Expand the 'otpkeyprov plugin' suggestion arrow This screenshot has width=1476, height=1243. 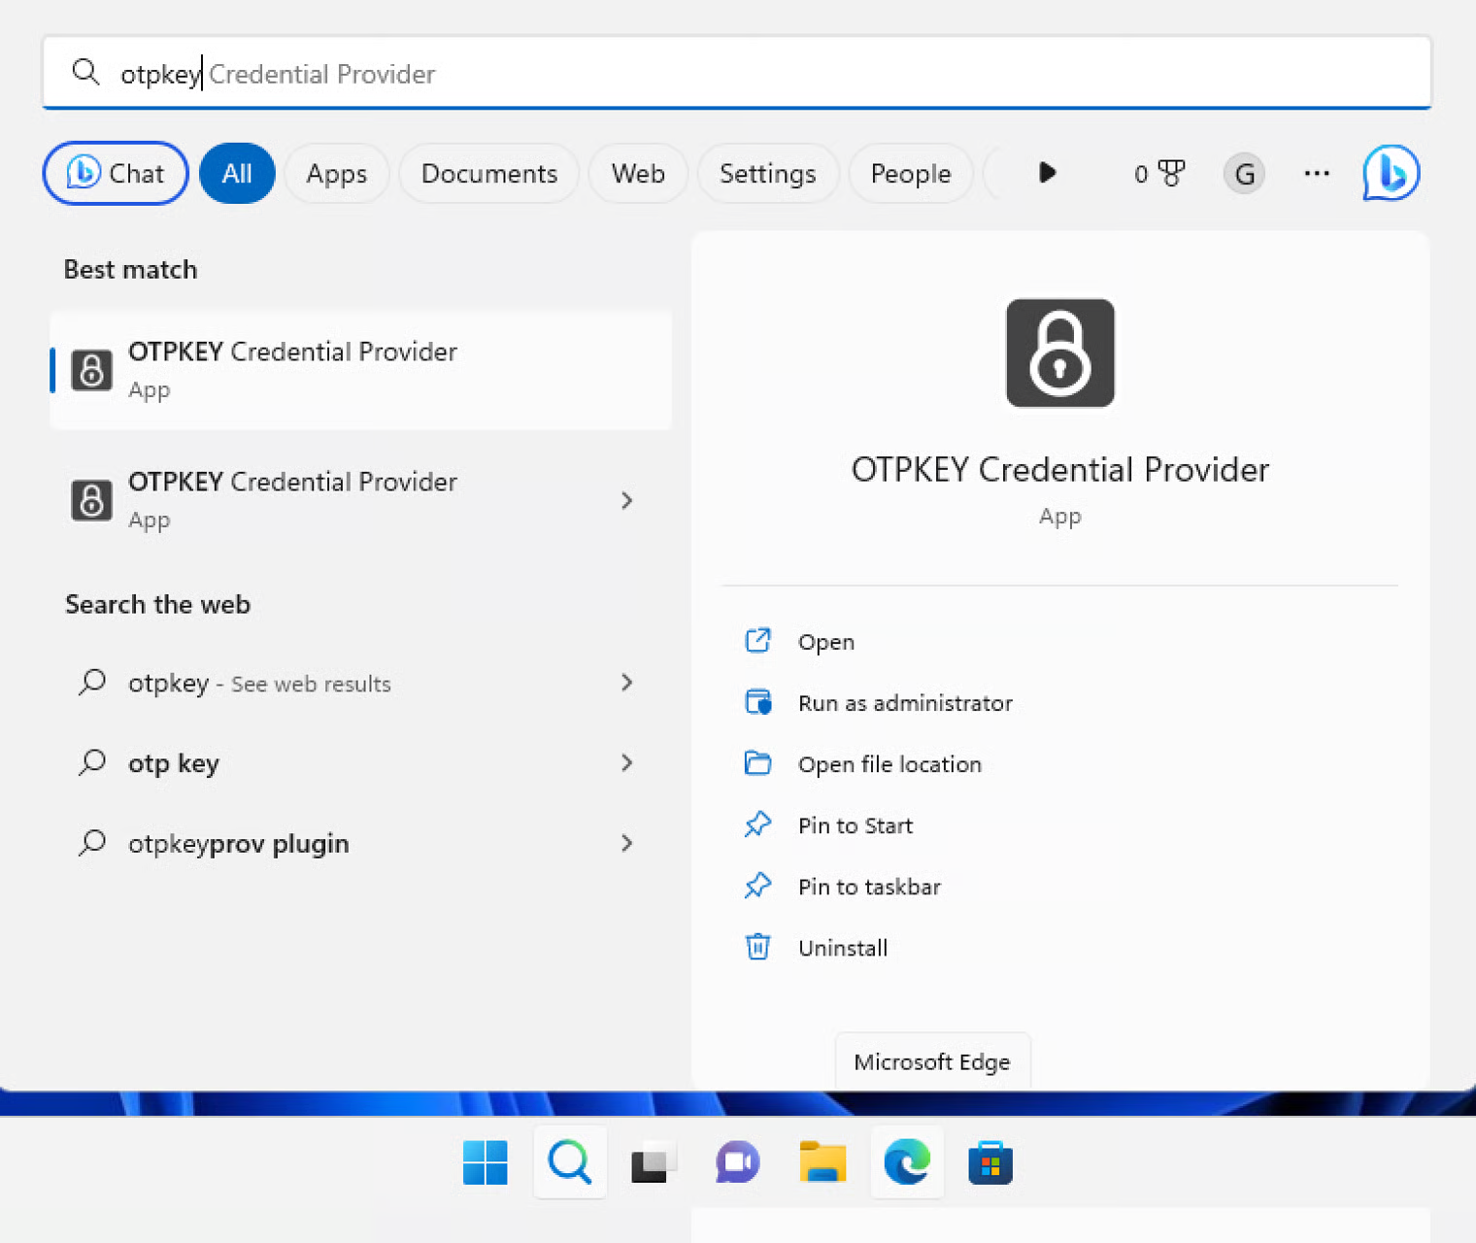coord(626,843)
